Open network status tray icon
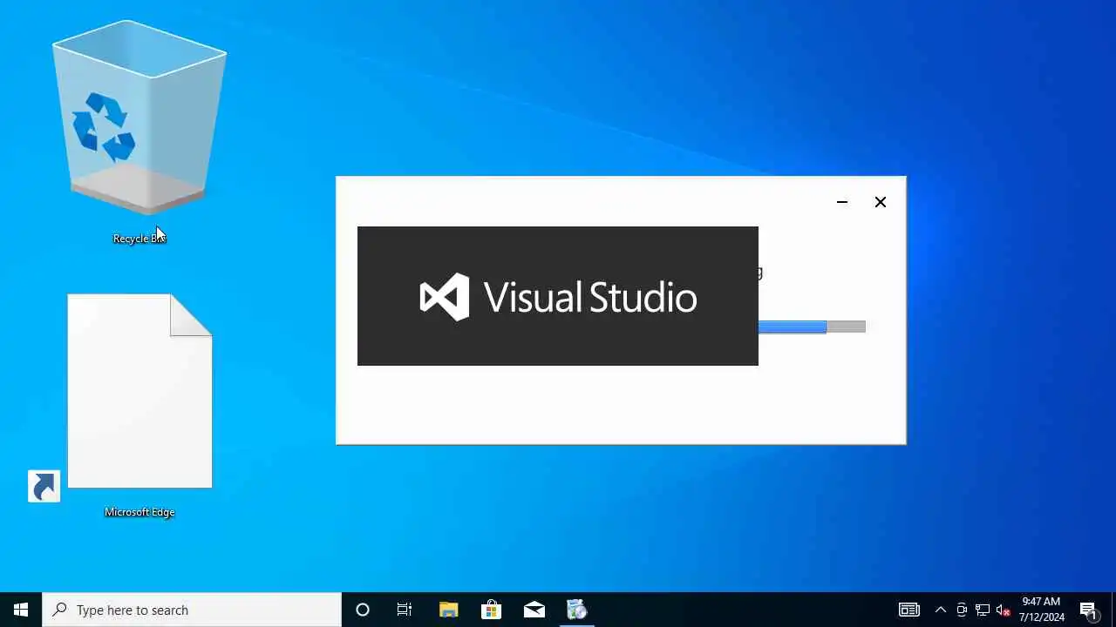This screenshot has width=1116, height=627. click(983, 610)
